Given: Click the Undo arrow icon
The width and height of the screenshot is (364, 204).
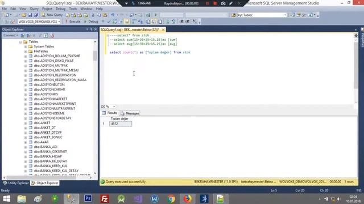Looking at the screenshot, I should 113,15.
